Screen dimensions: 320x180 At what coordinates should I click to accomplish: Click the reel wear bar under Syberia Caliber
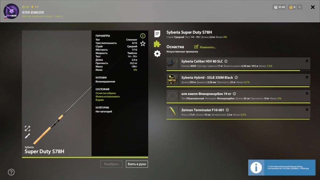[x=238, y=70]
